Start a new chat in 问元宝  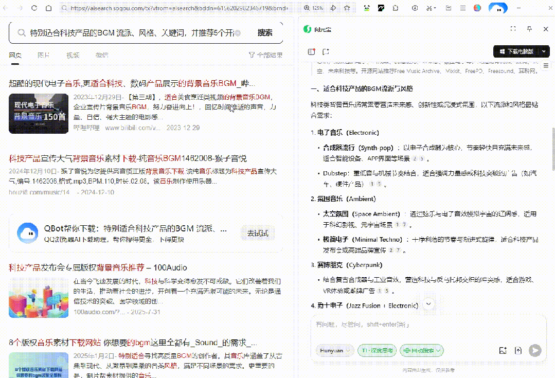coord(326,51)
